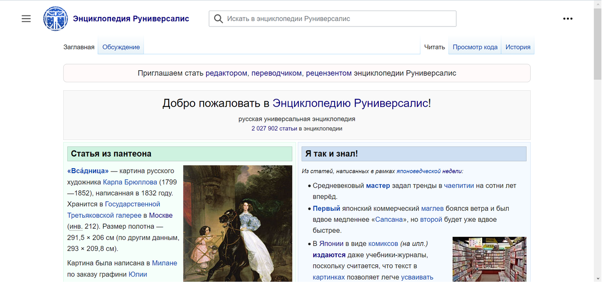This screenshot has height=282, width=602.
Task: Follow the редактором link in banner
Action: (226, 73)
